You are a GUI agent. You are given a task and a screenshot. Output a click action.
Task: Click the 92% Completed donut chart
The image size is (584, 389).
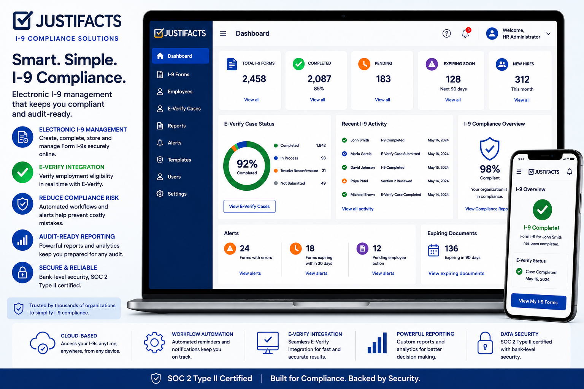pyautogui.click(x=247, y=166)
